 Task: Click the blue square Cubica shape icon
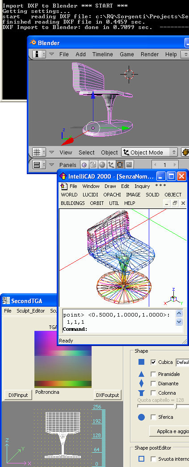141,362
